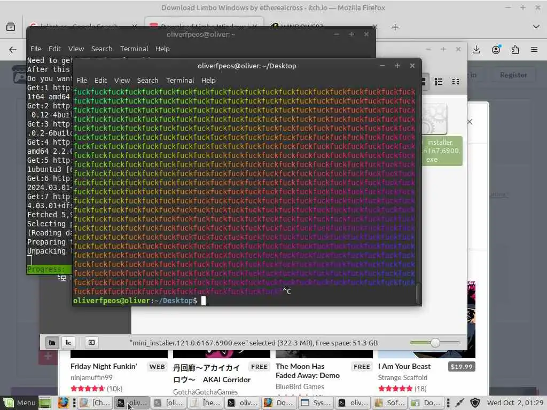
Task: Open ninjamuffin99 author link
Action: click(x=91, y=377)
